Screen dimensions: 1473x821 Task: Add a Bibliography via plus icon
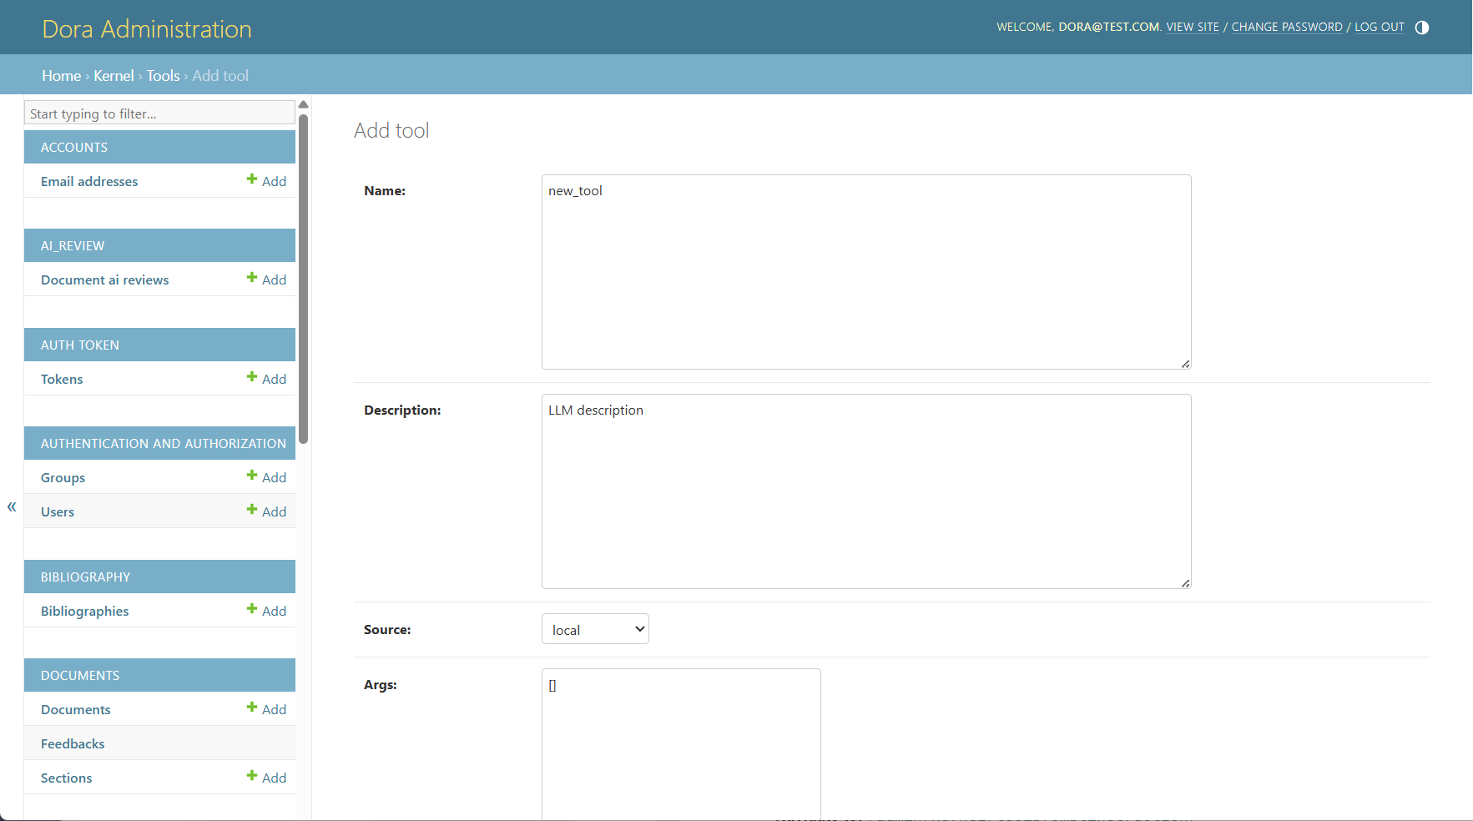point(252,610)
